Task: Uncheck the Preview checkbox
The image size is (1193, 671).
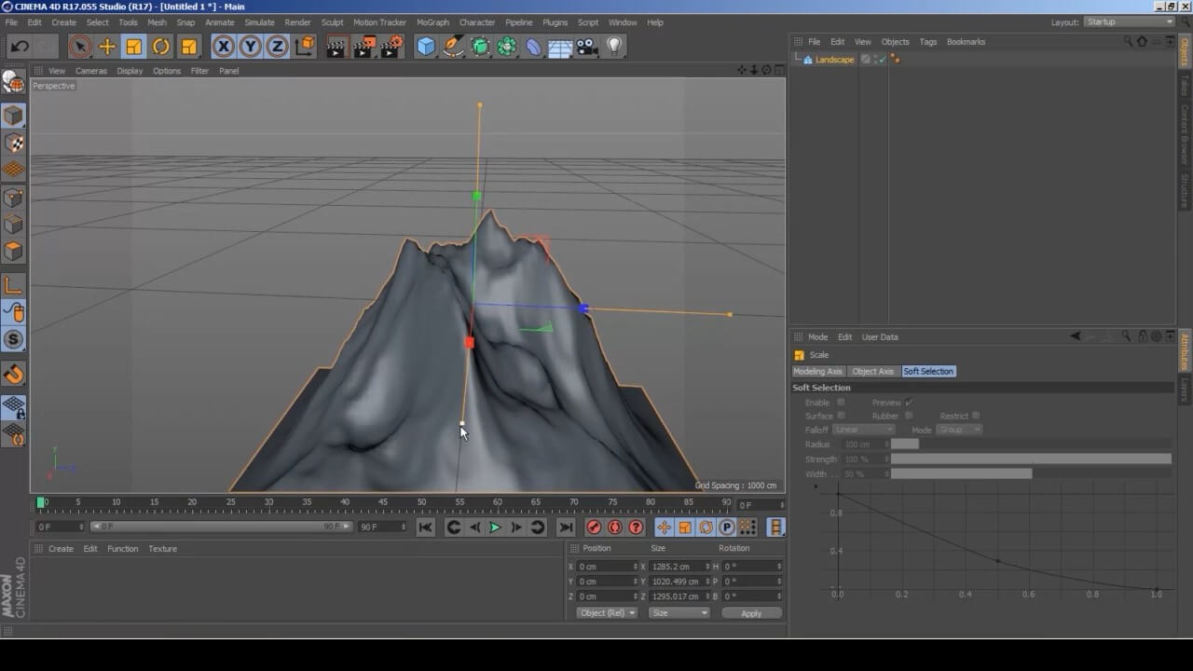Action: click(909, 402)
